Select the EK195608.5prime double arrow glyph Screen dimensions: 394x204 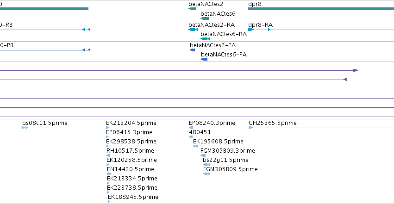tap(195, 146)
